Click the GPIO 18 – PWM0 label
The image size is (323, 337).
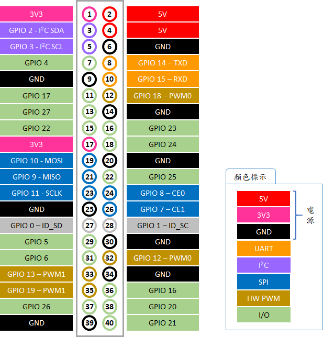point(163,95)
